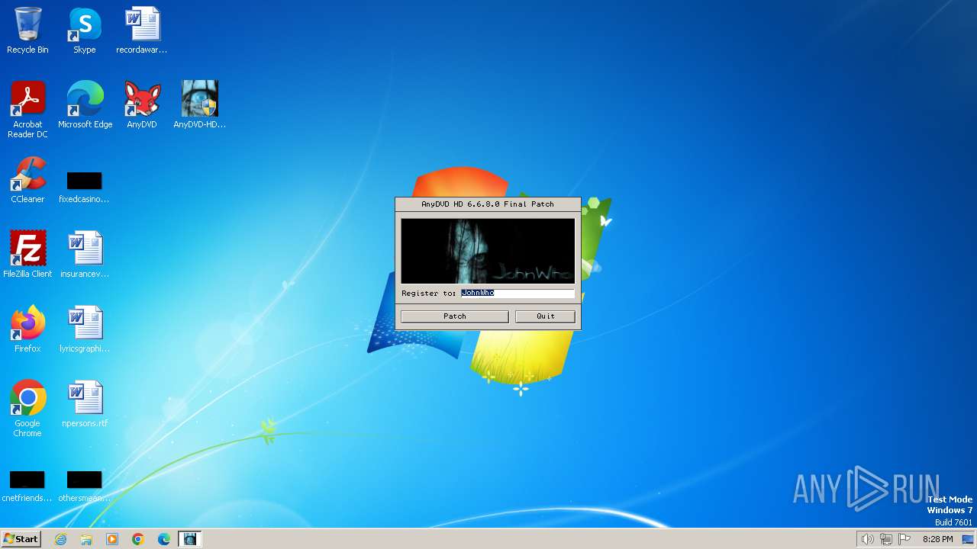
Task: Switch to the AnyDVD patch taskbar button
Action: [190, 539]
